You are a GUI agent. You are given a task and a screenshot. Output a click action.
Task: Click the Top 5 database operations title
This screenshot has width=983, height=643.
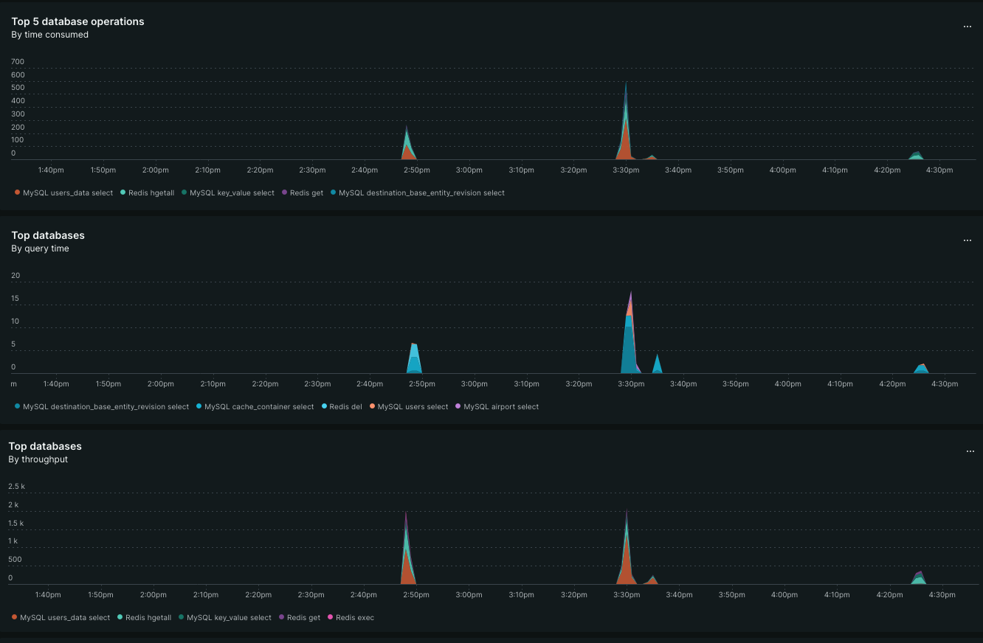(77, 21)
